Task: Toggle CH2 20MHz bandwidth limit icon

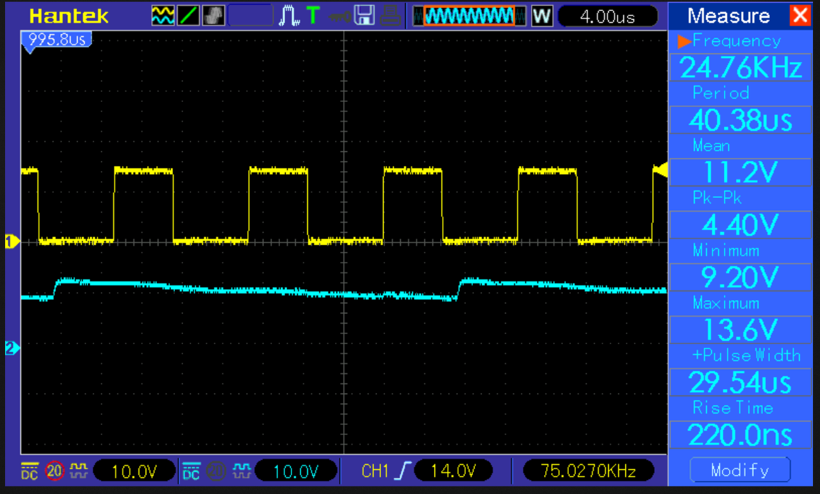Action: click(x=216, y=472)
